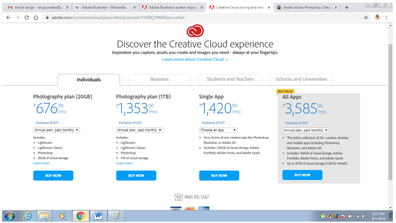Click the Chrome icon in the taskbar
Image resolution: width=396 pixels, height=223 pixels.
click(x=81, y=216)
